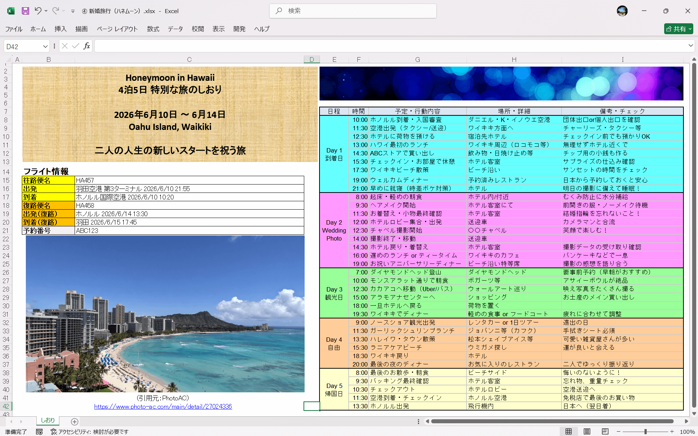The width and height of the screenshot is (698, 436).
Task: Open Insert Function with the fx icon
Action: coord(86,46)
